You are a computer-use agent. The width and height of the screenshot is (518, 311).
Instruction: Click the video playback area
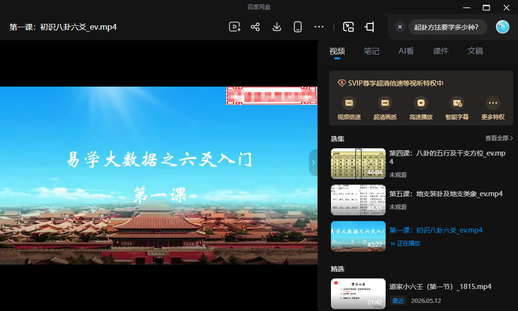click(x=159, y=176)
